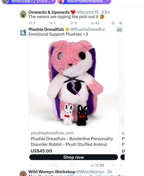
Task: View analytics showing 42 views
Action: pyautogui.click(x=95, y=23)
